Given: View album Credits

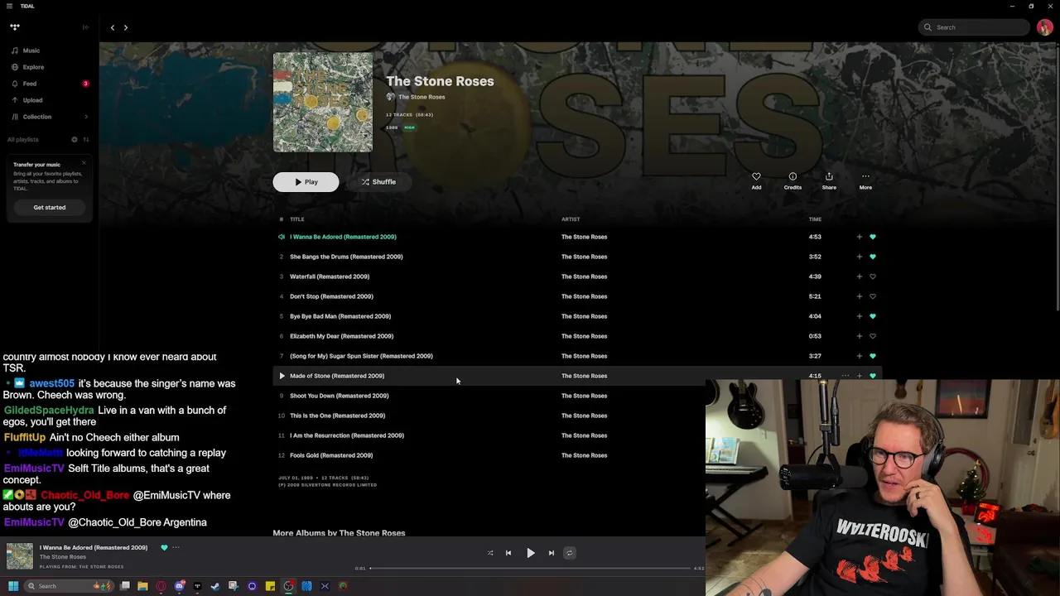Looking at the screenshot, I should point(793,180).
